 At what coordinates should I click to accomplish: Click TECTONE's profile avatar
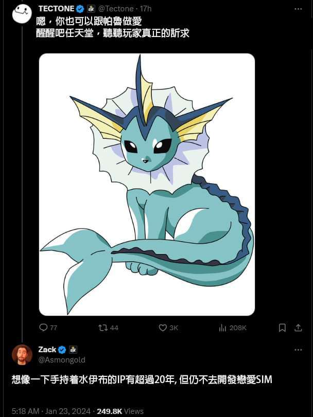(22, 13)
